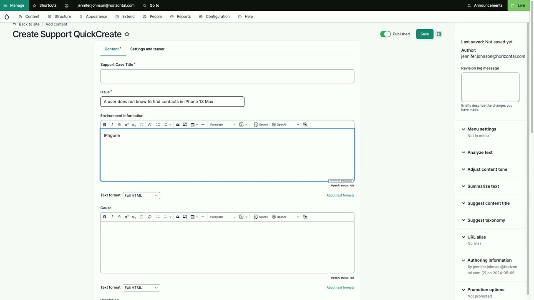Insert block quote in Environment Information editor

(178, 125)
